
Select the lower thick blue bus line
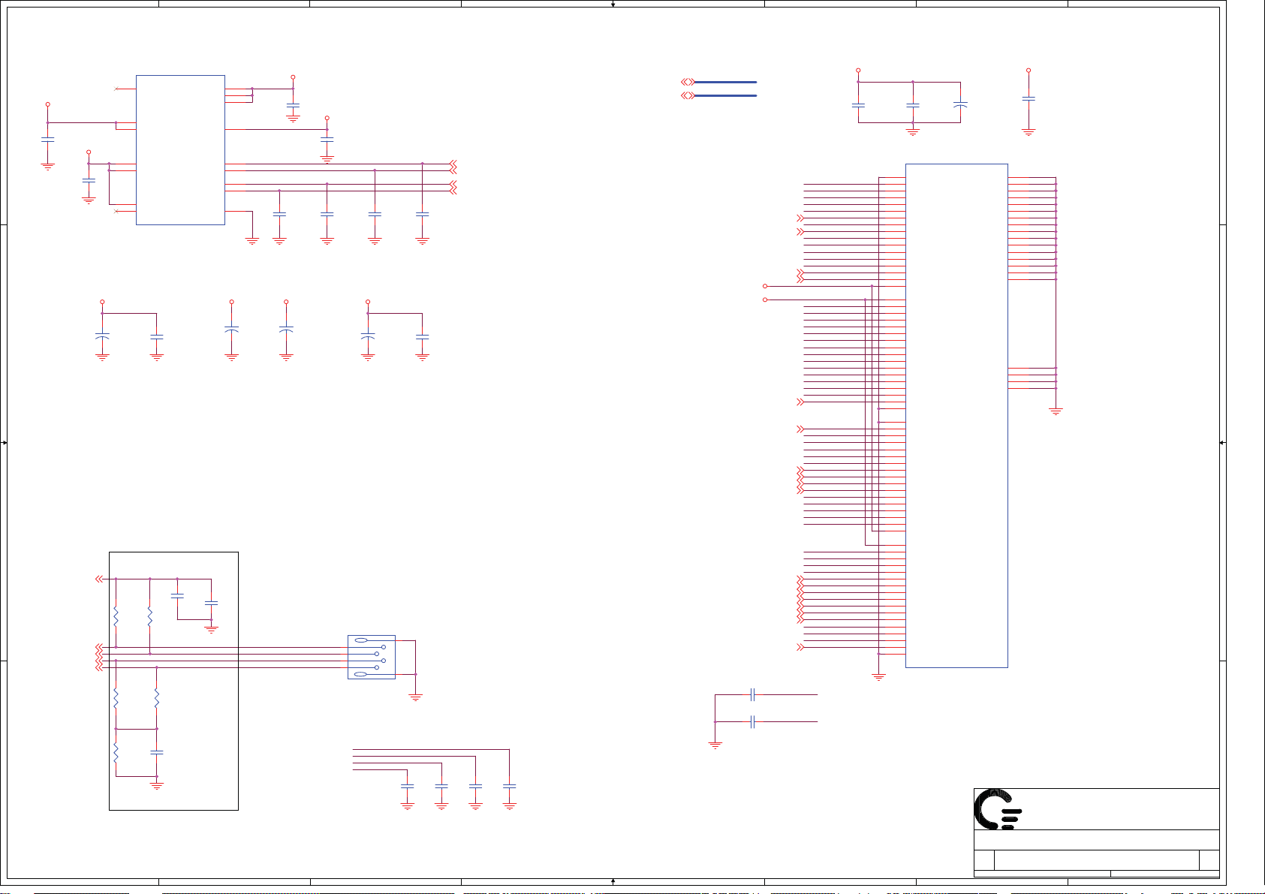pyautogui.click(x=725, y=95)
